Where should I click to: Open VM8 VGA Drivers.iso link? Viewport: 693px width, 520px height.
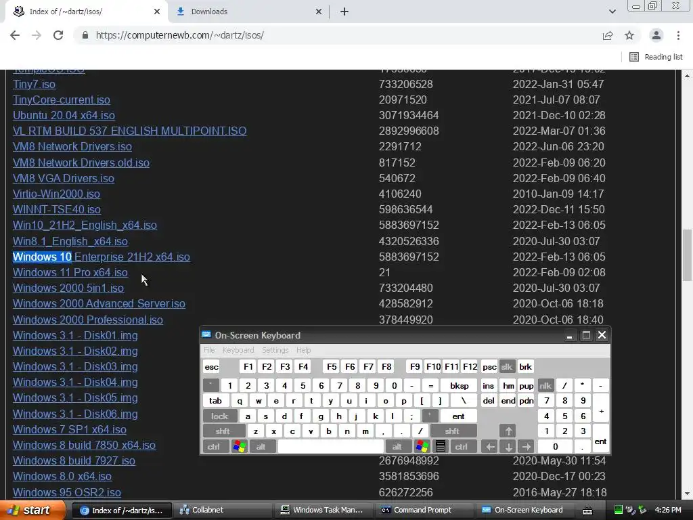[x=64, y=178]
